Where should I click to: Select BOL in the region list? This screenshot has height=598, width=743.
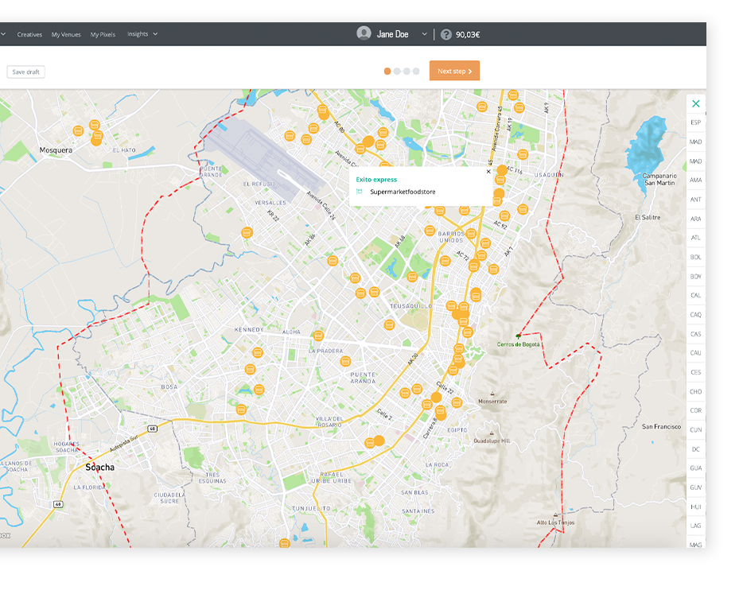(x=695, y=258)
